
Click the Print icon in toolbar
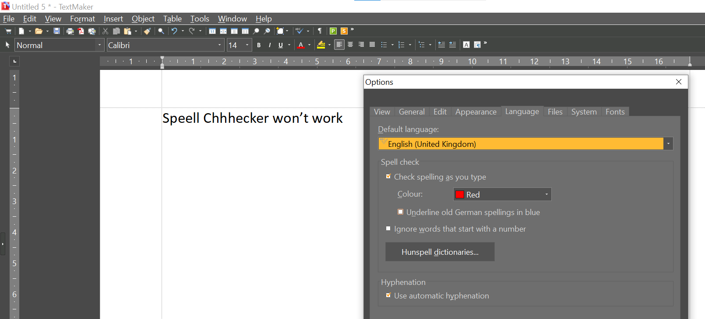point(70,31)
